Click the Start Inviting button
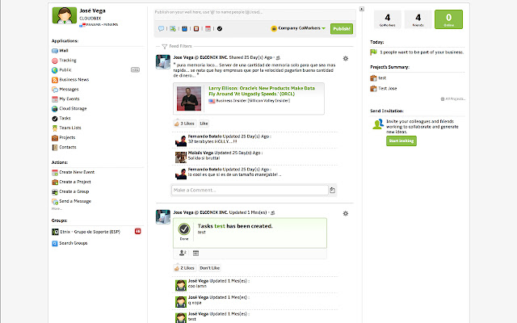The image size is (517, 323). pos(401,141)
